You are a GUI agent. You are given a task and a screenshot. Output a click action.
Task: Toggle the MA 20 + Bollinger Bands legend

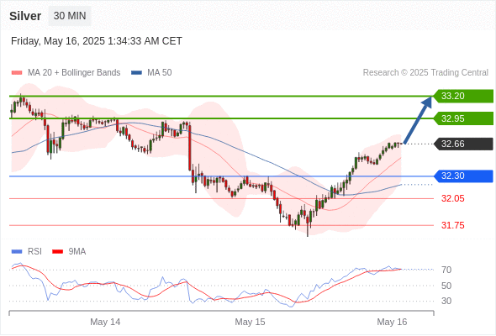(x=66, y=73)
